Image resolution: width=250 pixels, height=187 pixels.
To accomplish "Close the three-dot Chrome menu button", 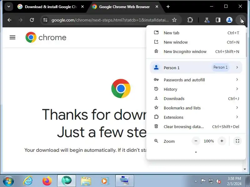I will click(x=241, y=20).
